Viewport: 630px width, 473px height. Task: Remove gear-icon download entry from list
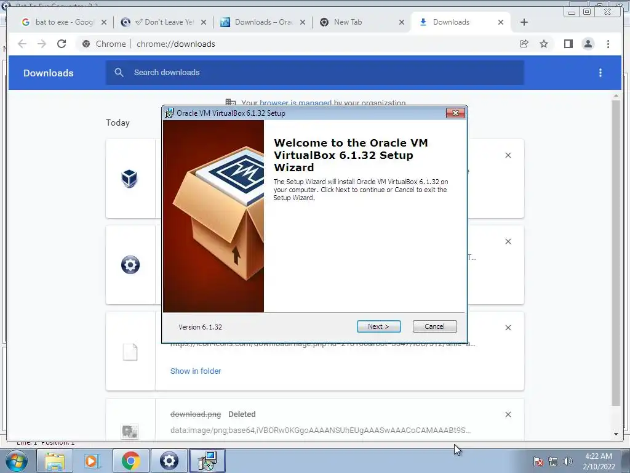(508, 241)
